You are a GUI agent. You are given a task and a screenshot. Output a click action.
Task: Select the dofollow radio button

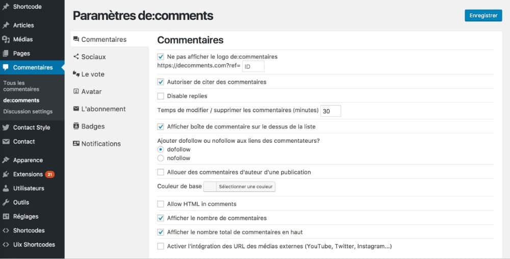point(161,149)
